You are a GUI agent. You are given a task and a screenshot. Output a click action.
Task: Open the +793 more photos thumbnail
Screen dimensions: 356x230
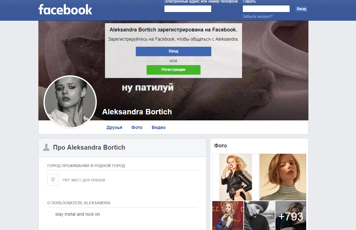291,215
